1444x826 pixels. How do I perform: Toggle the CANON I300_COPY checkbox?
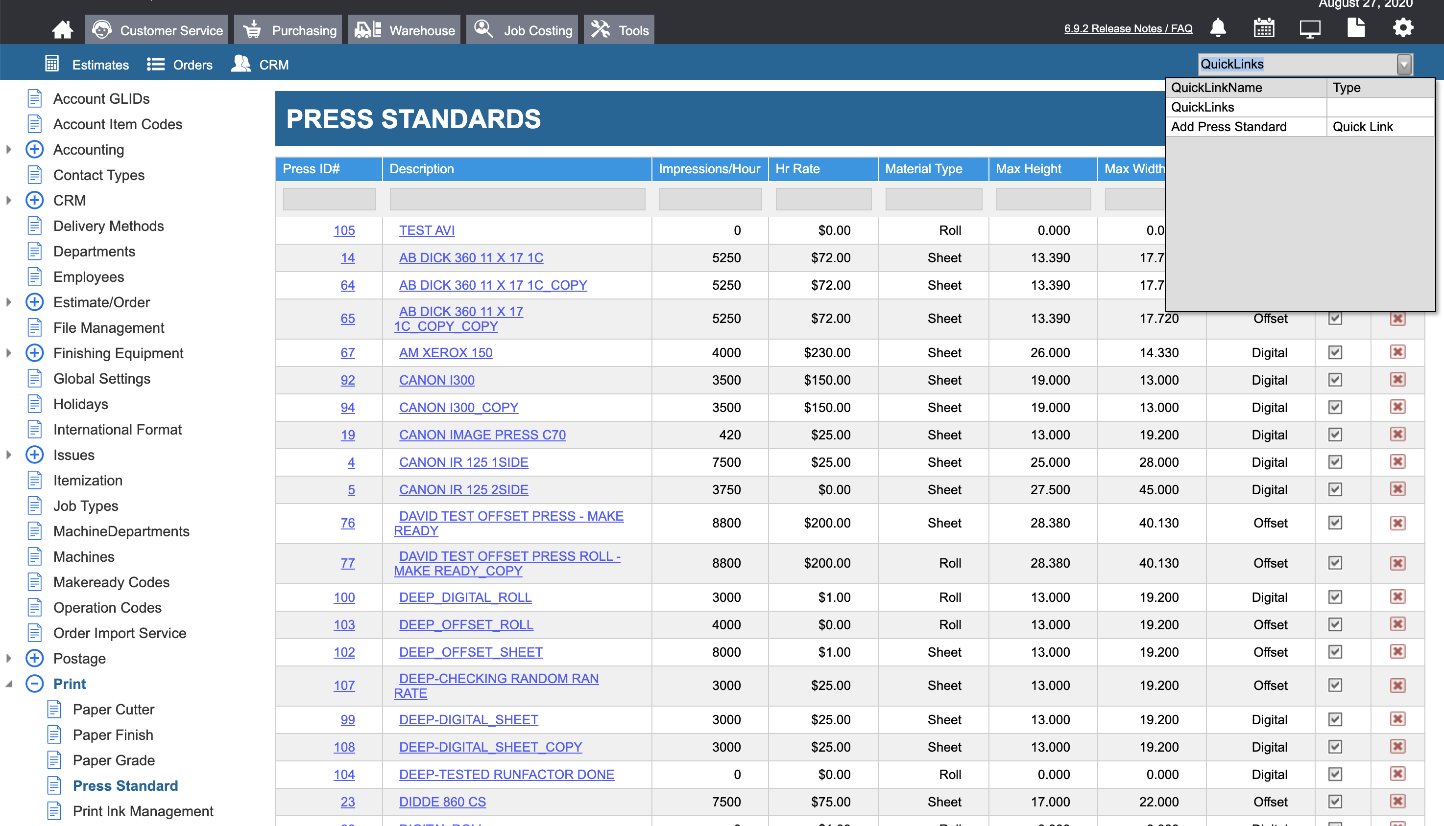pyautogui.click(x=1335, y=407)
